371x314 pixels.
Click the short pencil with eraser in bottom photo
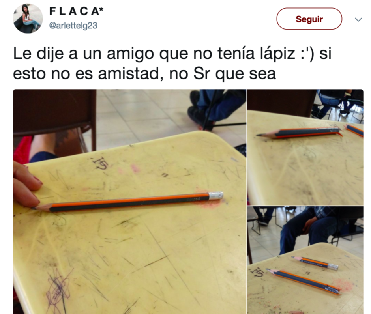pyautogui.click(x=315, y=263)
